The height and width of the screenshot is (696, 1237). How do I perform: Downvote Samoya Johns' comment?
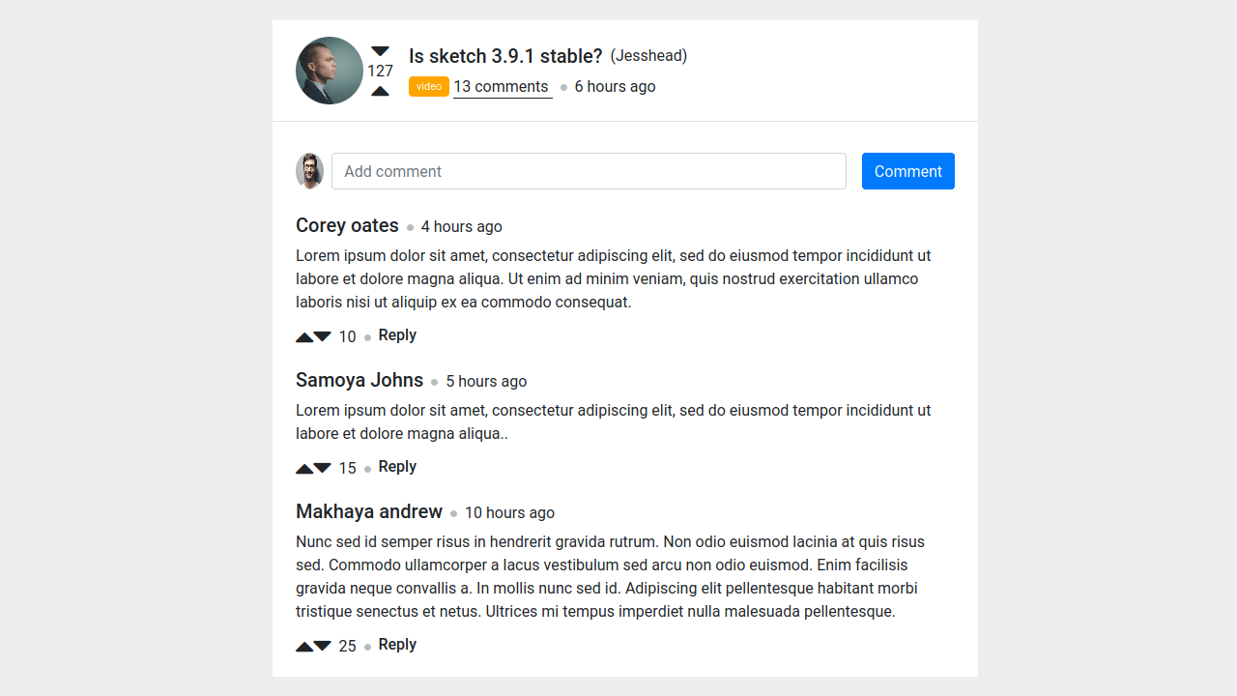tap(321, 468)
